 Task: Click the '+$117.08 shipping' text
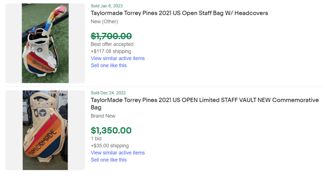tap(111, 51)
